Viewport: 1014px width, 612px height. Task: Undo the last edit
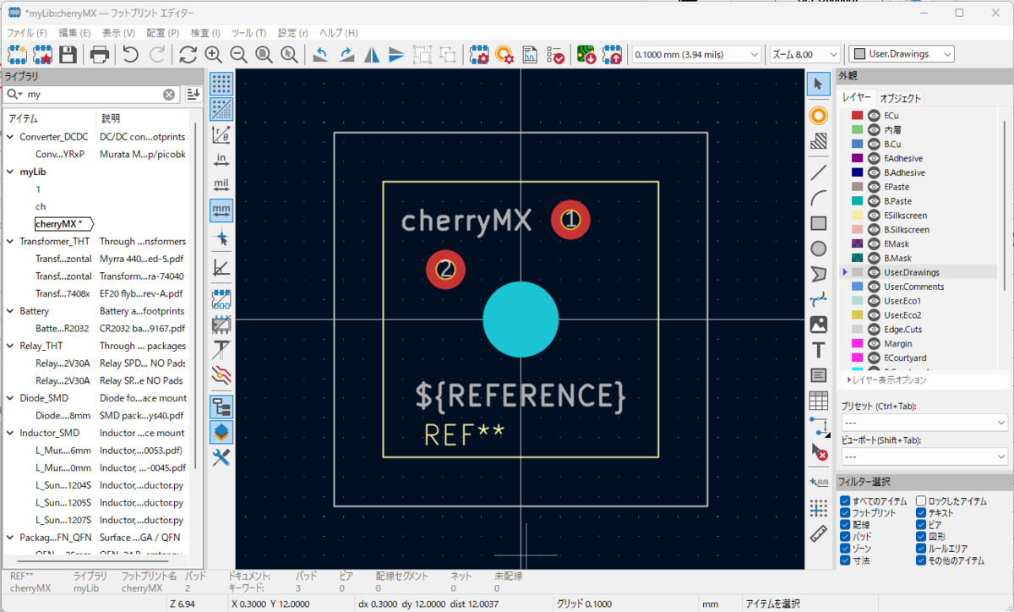130,55
